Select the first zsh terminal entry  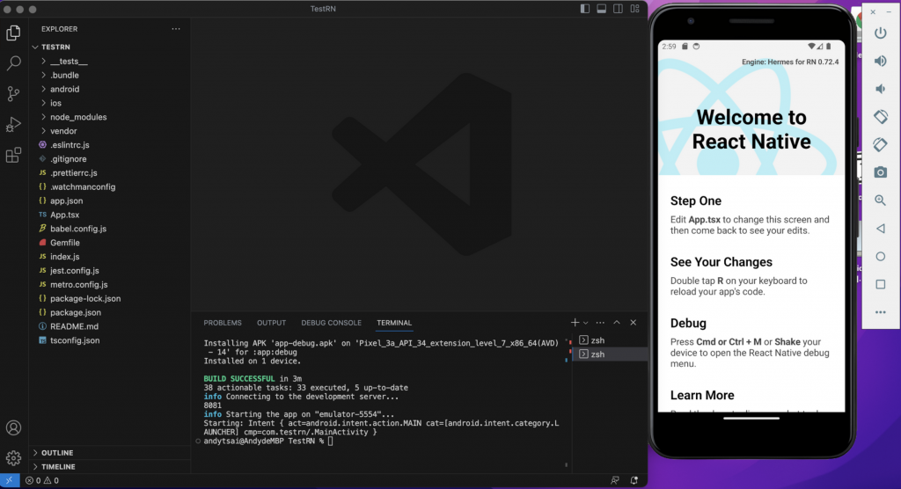tap(611, 340)
